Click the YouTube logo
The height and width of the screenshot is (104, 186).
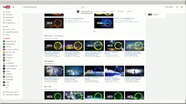point(6,7)
